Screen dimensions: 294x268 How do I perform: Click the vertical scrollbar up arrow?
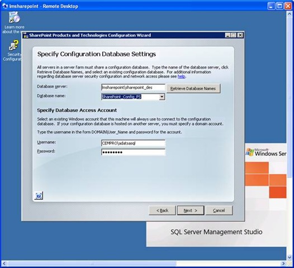coord(290,14)
